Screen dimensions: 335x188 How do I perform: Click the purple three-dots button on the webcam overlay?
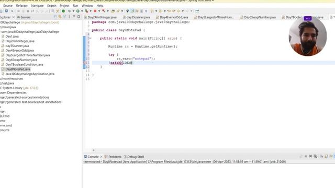(308, 18)
